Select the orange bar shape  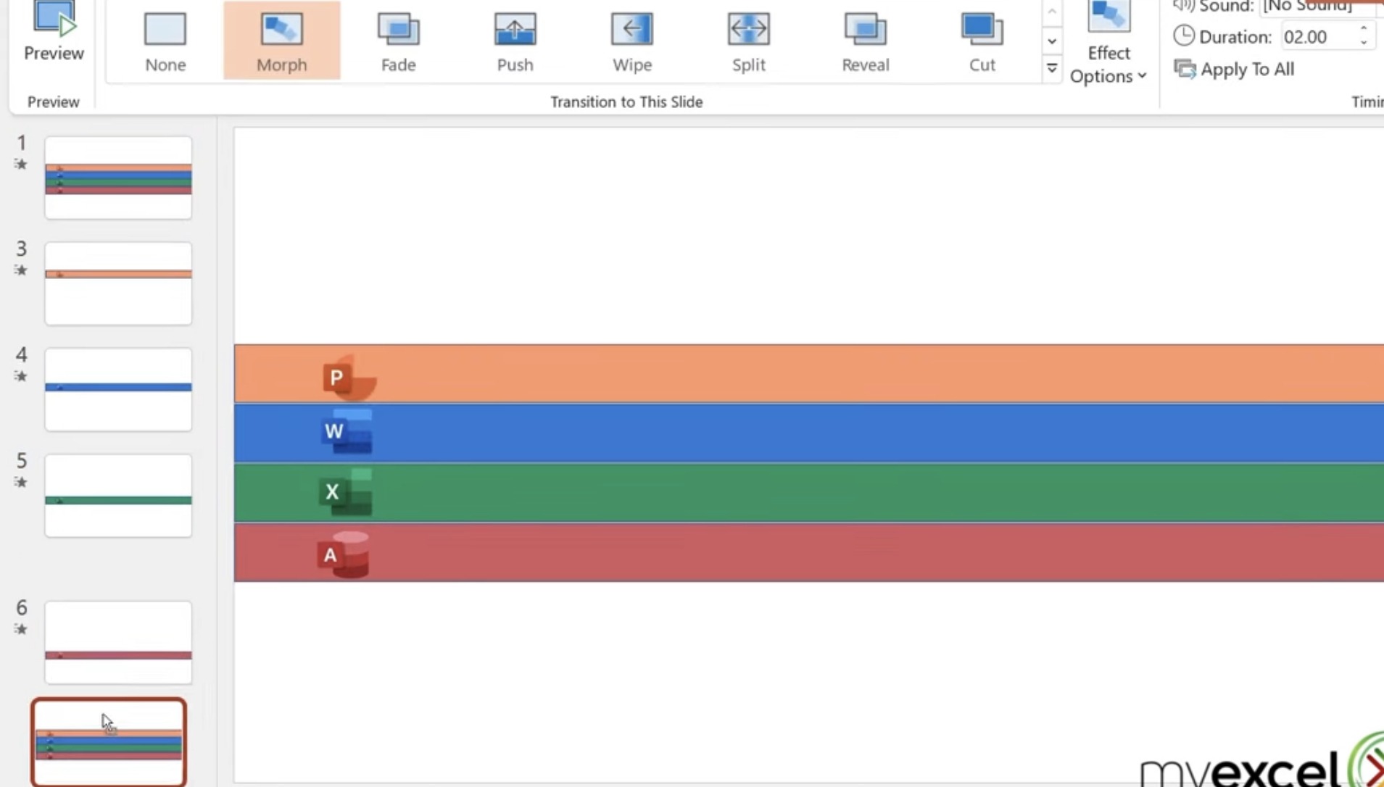point(809,373)
